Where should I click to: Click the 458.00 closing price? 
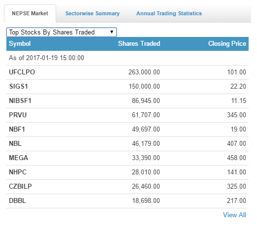pos(237,158)
